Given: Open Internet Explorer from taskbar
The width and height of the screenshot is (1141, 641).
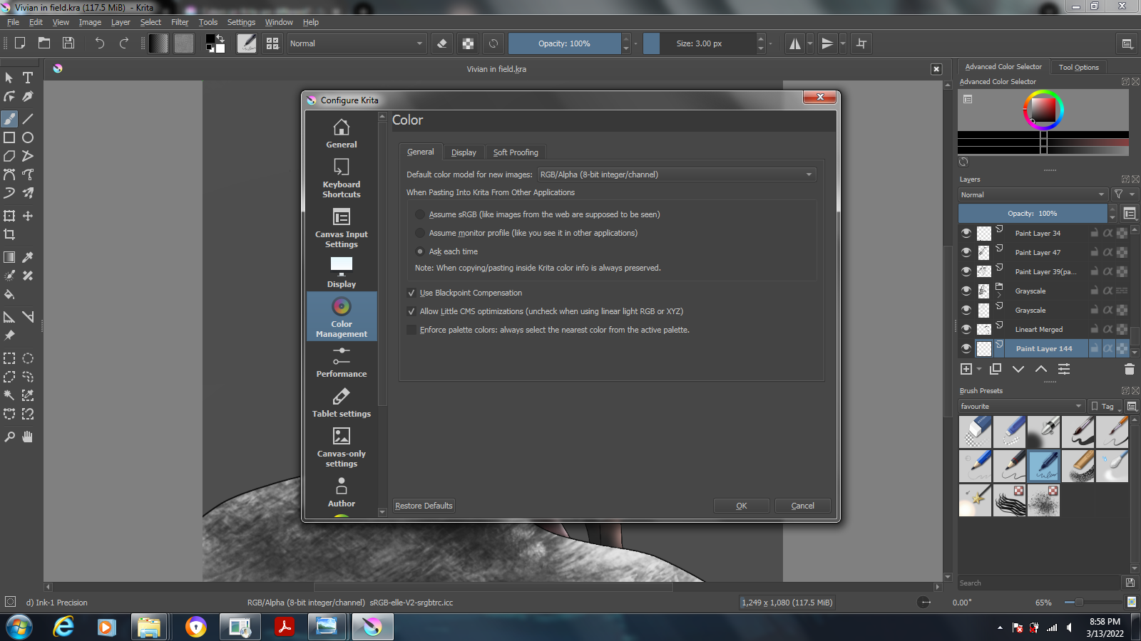Looking at the screenshot, I should coord(63,627).
